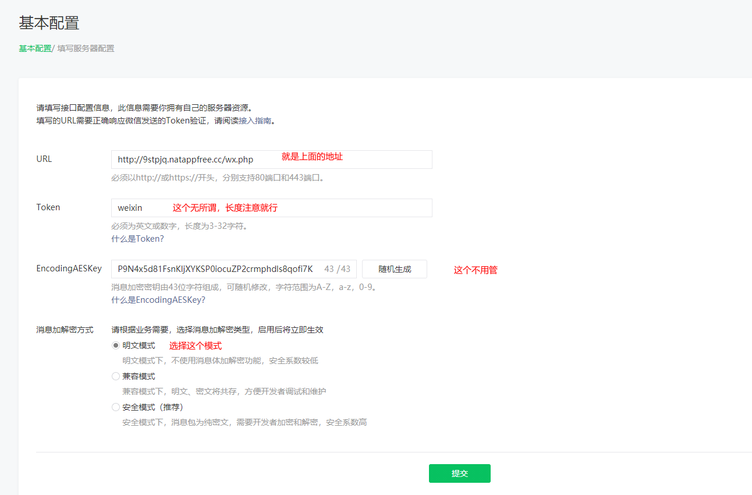The width and height of the screenshot is (752, 495).
Task: Select the 兼容模式 radio option
Action: click(x=116, y=376)
